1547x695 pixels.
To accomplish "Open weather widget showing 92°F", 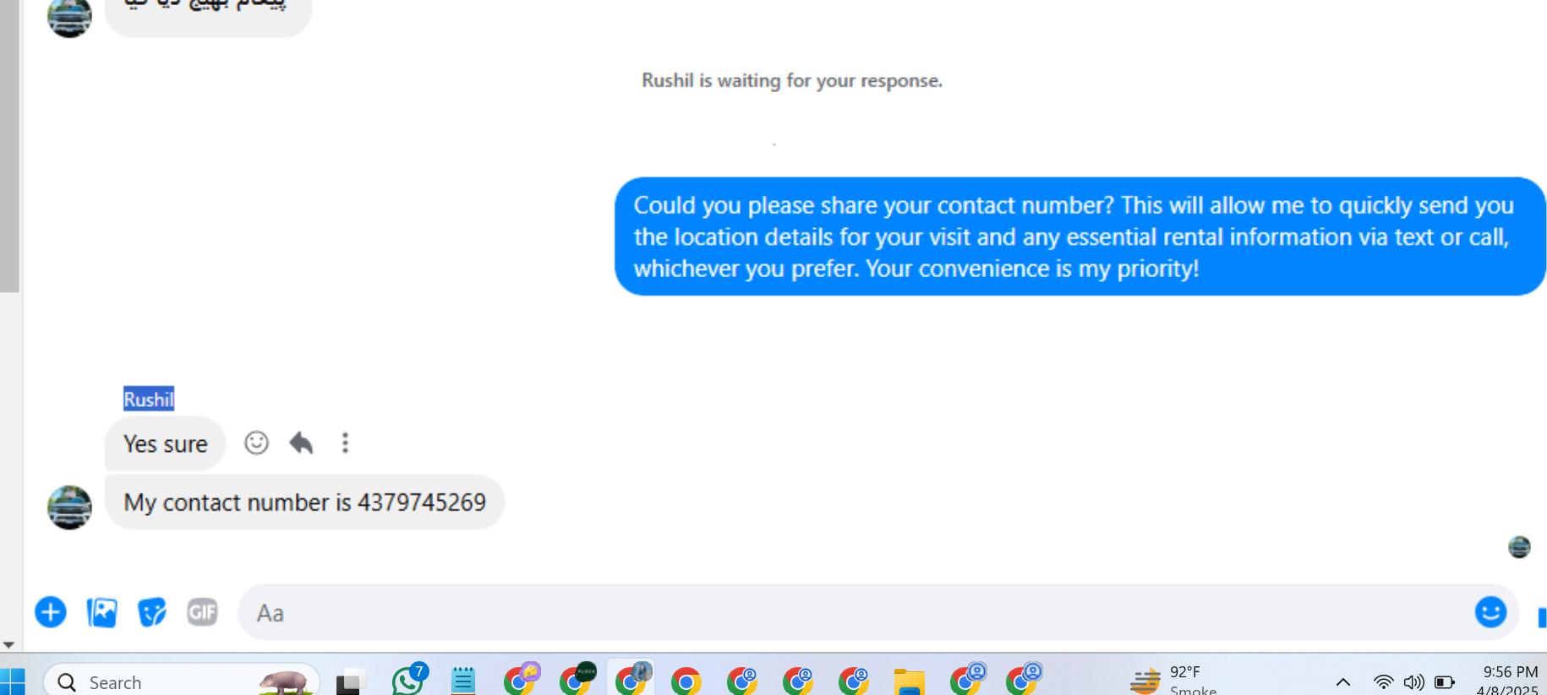I will tap(1175, 680).
